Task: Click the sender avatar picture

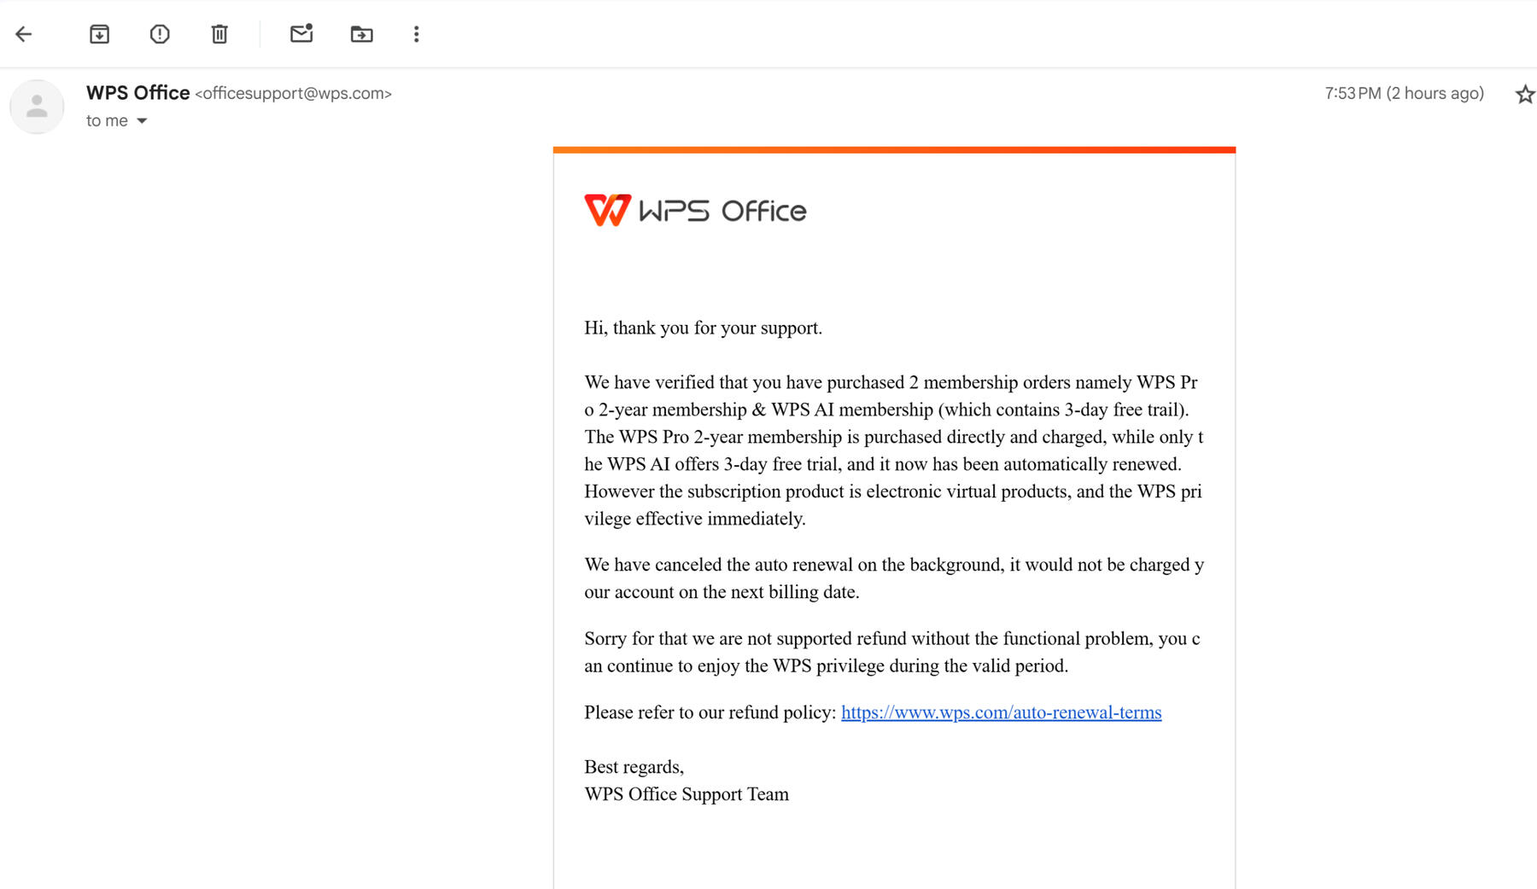Action: coord(37,107)
